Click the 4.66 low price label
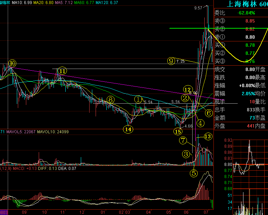 tap(188, 126)
